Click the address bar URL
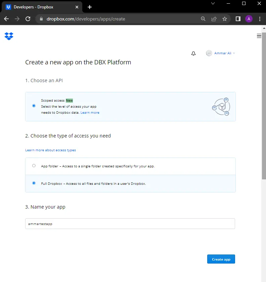Viewport: 266px width, 282px height. 86,19
